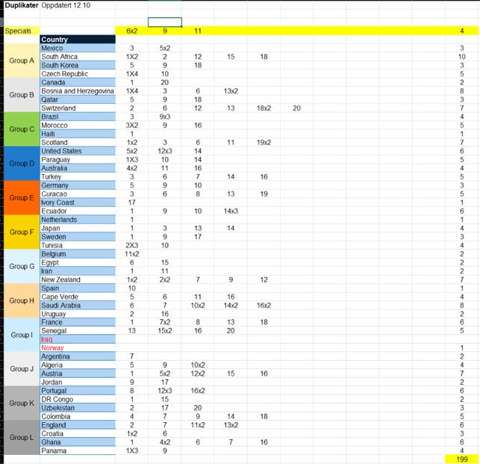
Task: Select the Netherlands cell
Action: [x=78, y=220]
